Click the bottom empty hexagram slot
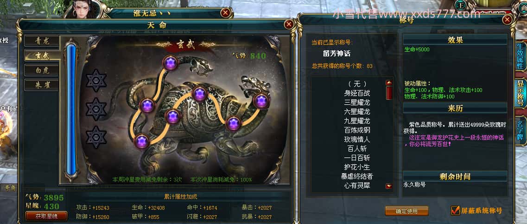 96,137
